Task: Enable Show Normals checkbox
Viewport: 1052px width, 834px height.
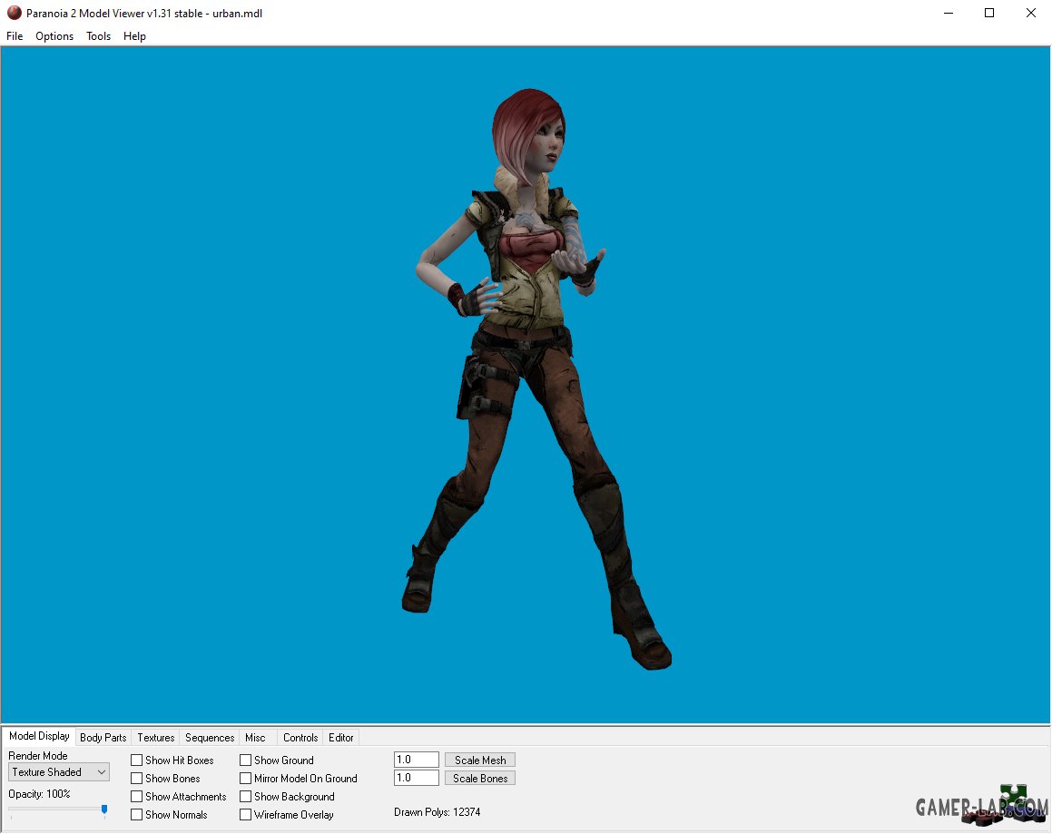Action: [x=137, y=815]
